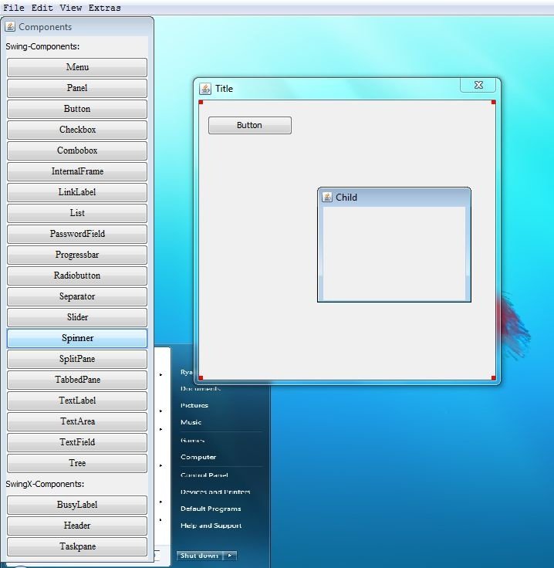This screenshot has height=568, width=554.
Task: Open Default Programs in Start menu
Action: pyautogui.click(x=211, y=509)
